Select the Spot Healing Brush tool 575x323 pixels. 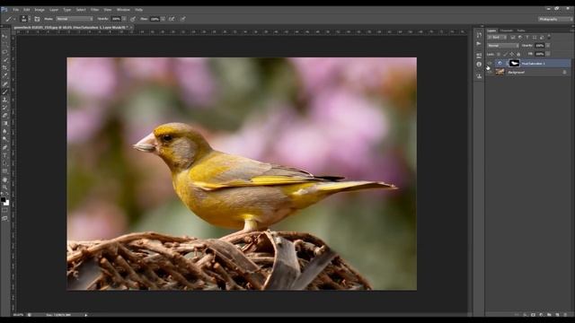[x=4, y=84]
